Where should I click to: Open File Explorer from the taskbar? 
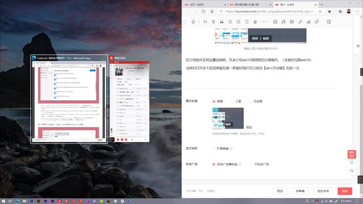pos(24,201)
